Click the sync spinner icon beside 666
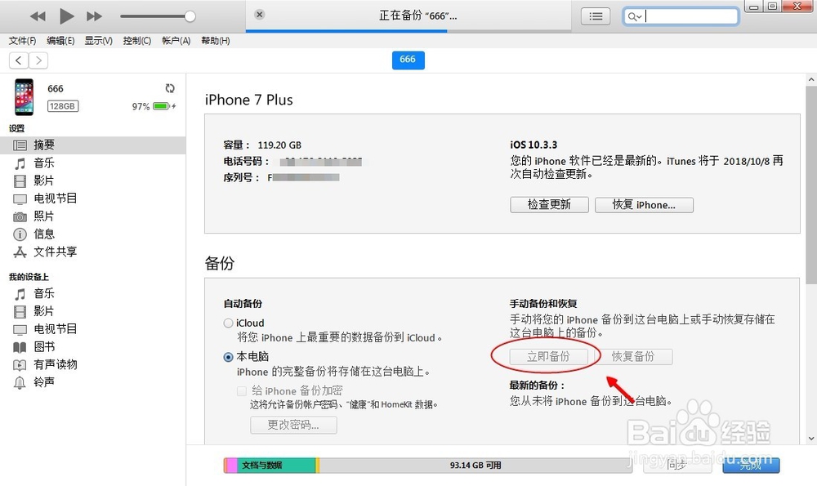 pos(170,88)
